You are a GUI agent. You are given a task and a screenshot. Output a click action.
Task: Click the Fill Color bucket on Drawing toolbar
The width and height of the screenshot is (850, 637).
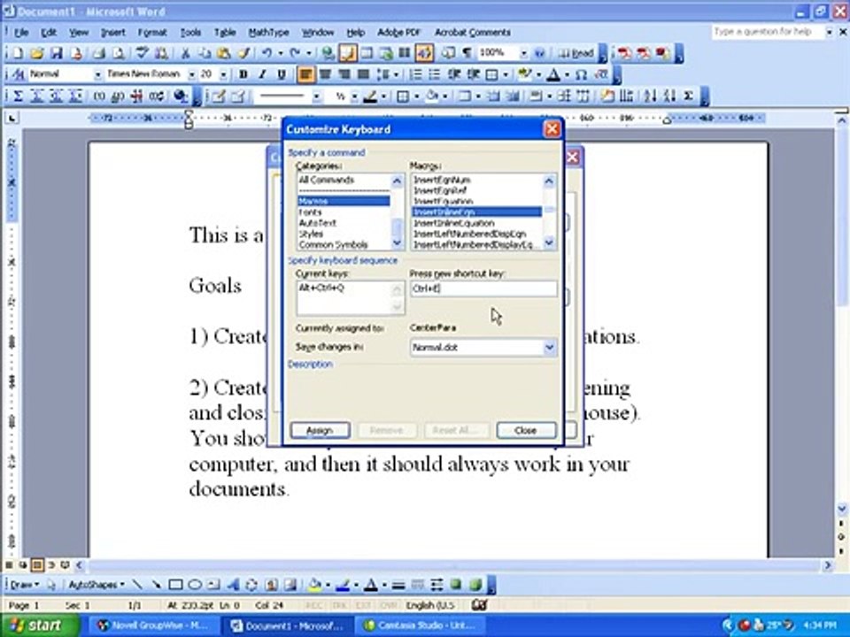click(x=313, y=585)
